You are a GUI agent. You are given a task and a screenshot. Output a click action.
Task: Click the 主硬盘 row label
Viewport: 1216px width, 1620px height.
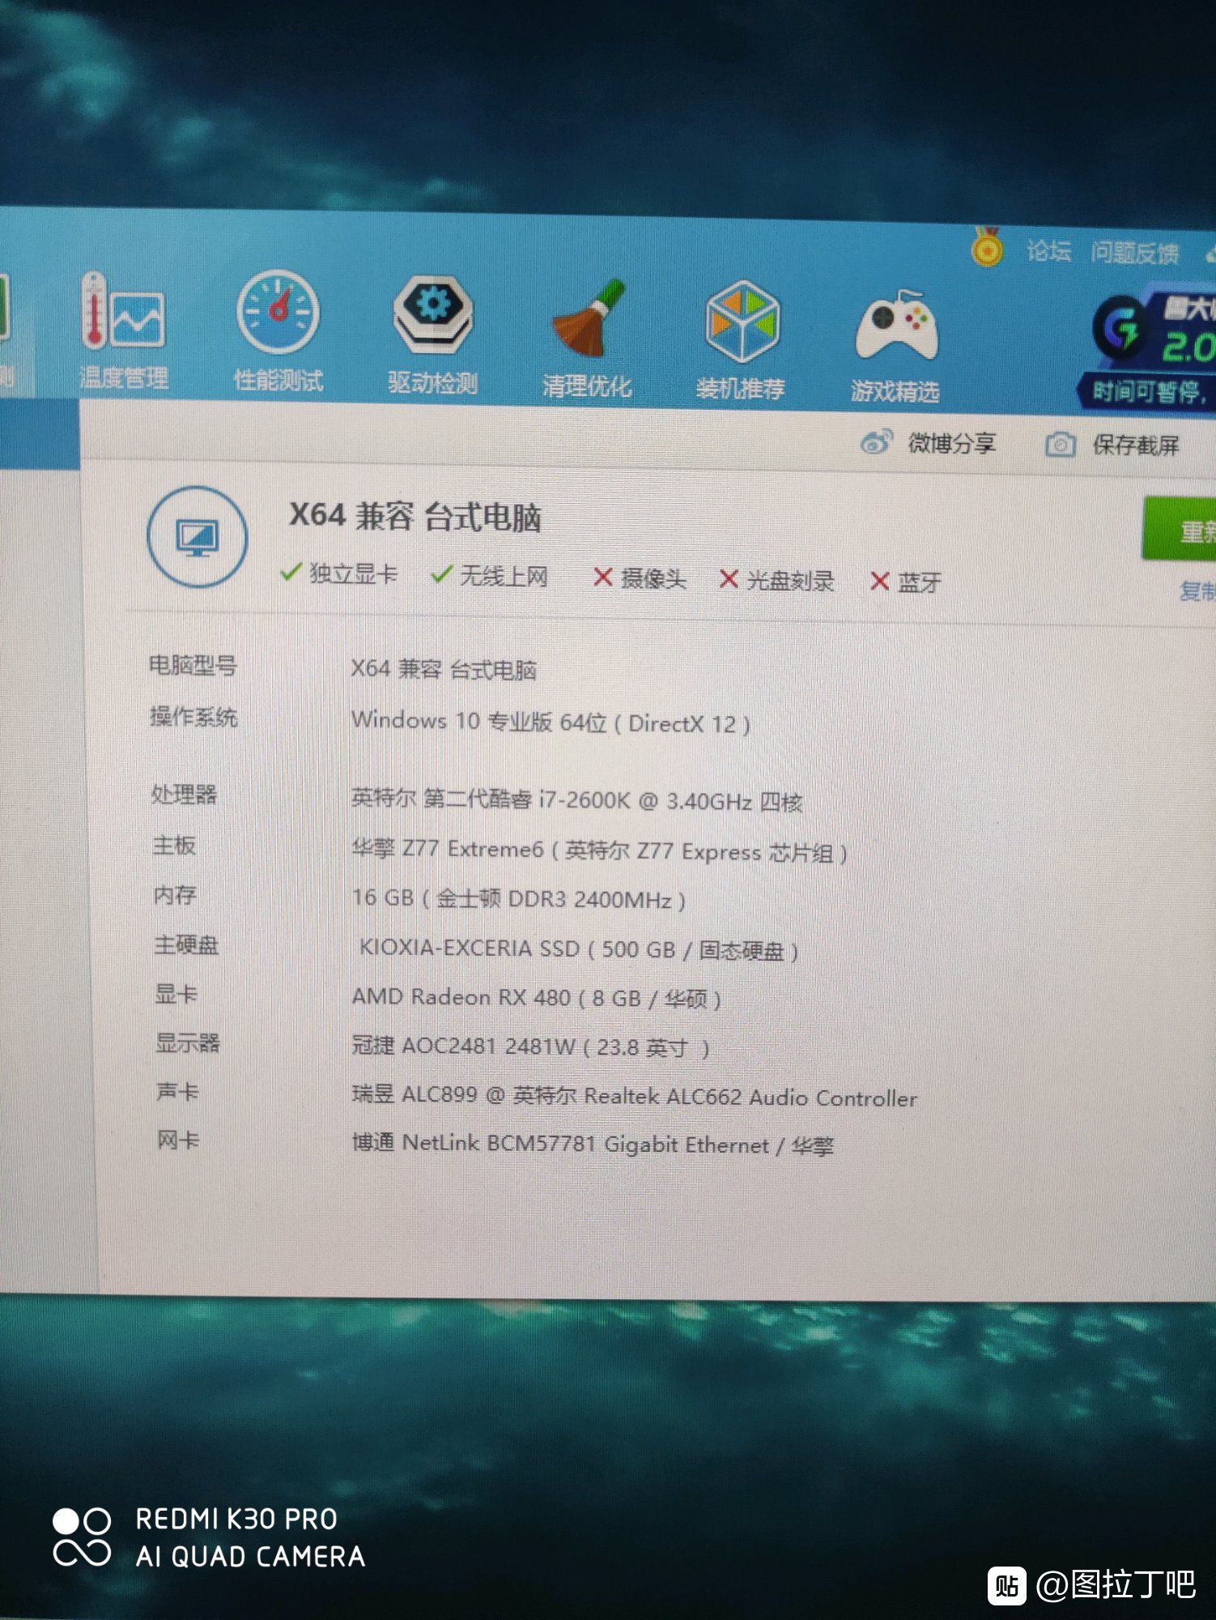(186, 945)
